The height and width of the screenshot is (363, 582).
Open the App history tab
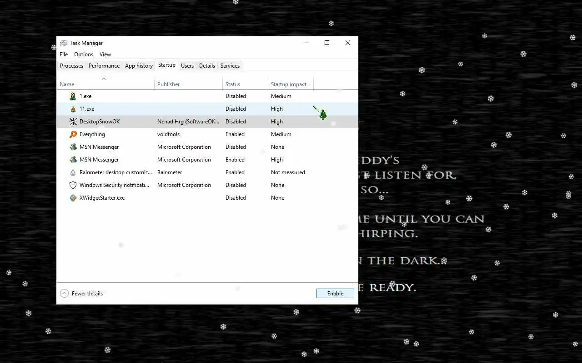click(139, 66)
